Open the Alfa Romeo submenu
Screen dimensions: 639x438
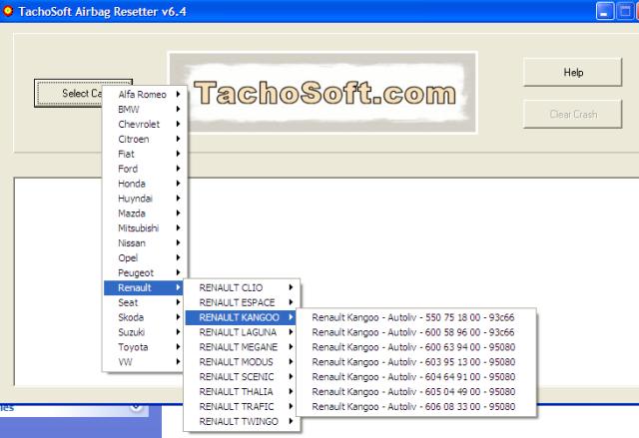tap(145, 94)
